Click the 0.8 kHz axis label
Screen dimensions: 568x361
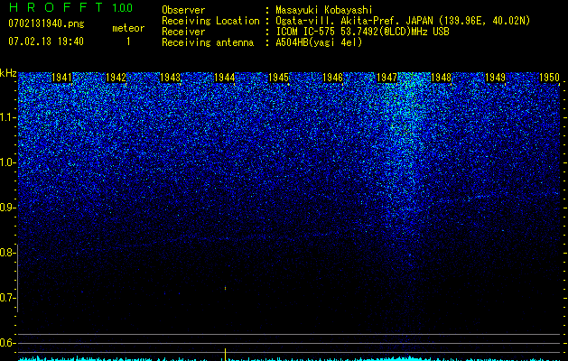[7, 253]
